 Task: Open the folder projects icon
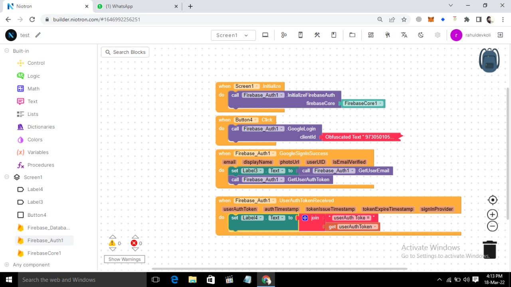point(352,35)
